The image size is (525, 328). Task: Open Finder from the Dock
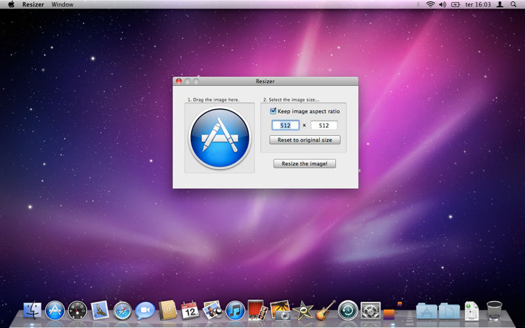pos(32,310)
